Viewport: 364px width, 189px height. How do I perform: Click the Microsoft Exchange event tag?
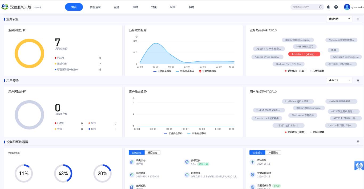click(x=346, y=57)
